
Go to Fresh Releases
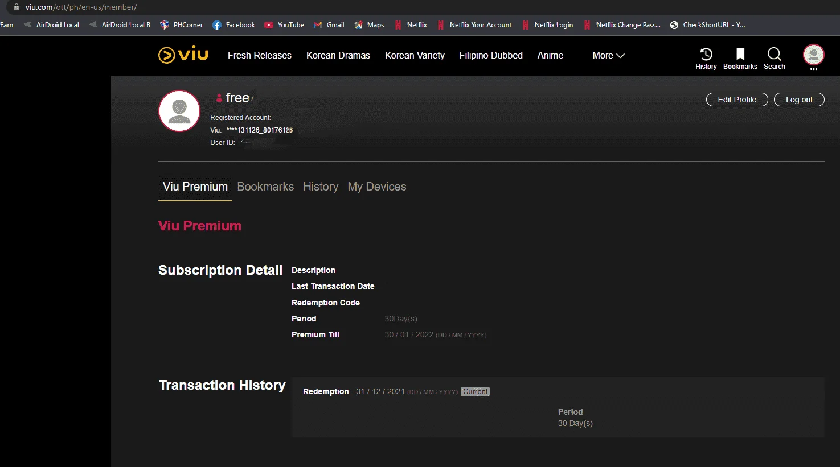click(260, 55)
